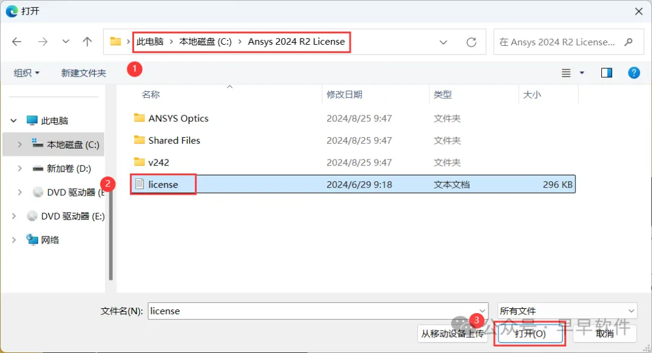652x353 pixels.
Task: Expand the 新加卷 (D:) tree node
Action: tap(19, 168)
